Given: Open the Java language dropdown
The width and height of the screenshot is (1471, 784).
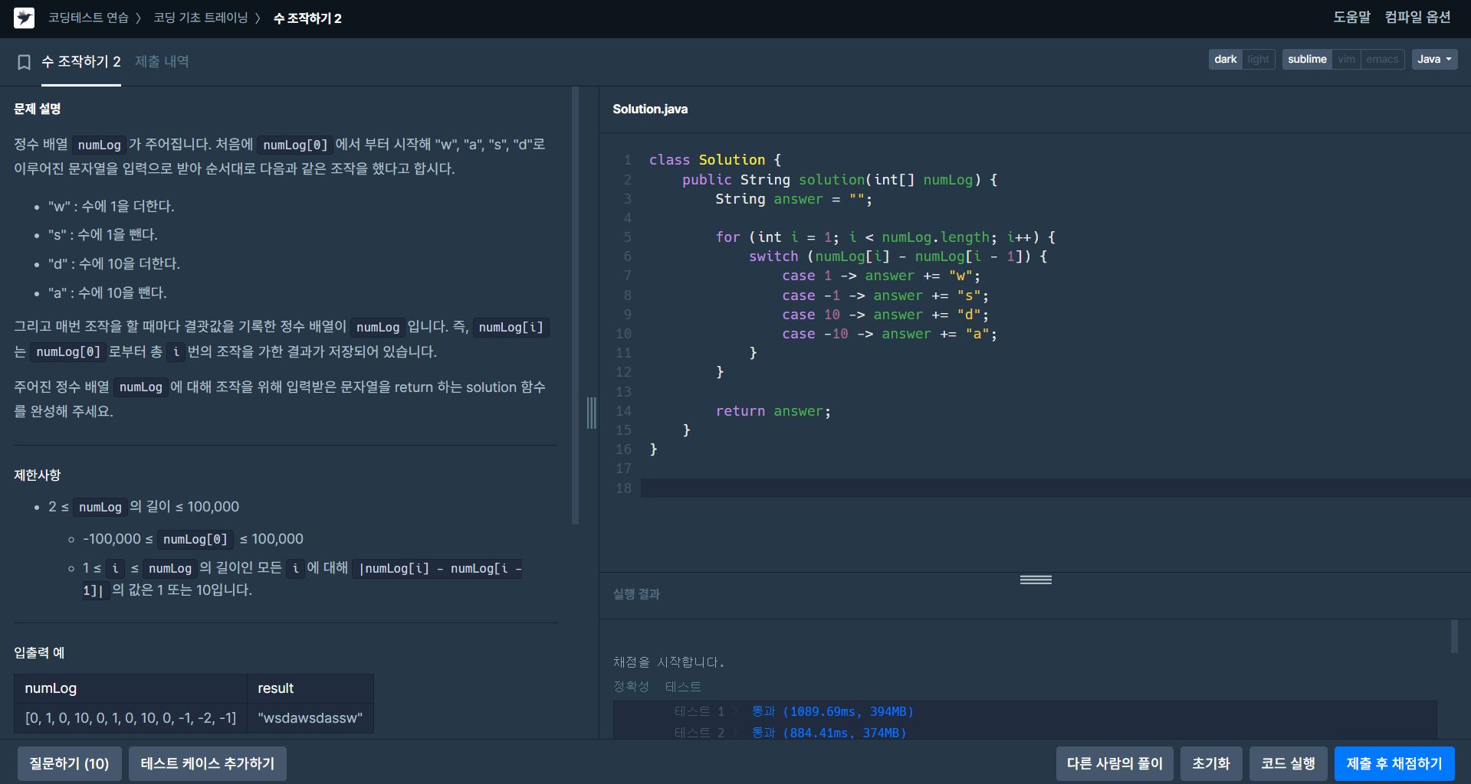Looking at the screenshot, I should coord(1434,59).
